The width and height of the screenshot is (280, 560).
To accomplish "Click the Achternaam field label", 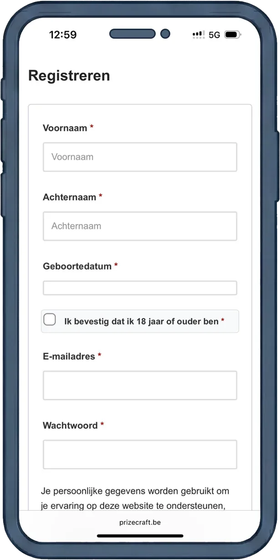I will pos(70,198).
